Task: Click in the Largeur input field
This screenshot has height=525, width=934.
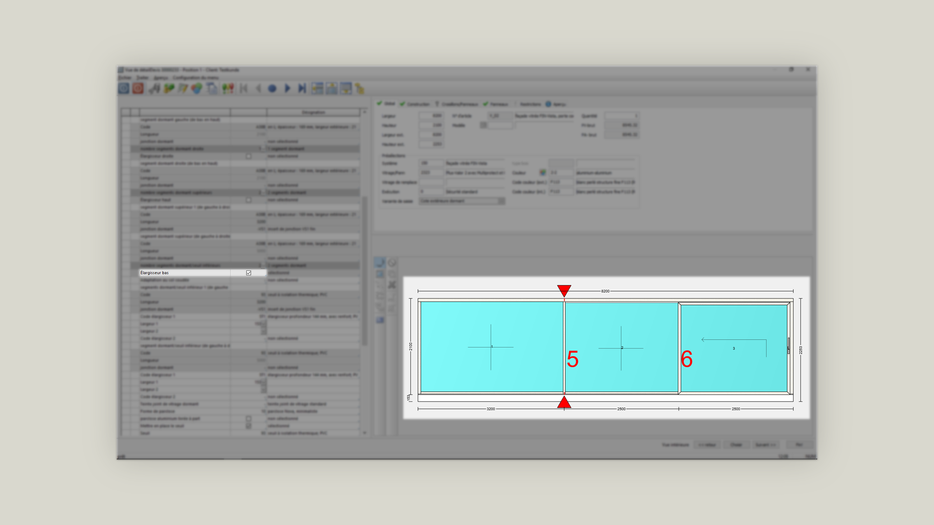Action: pos(431,116)
